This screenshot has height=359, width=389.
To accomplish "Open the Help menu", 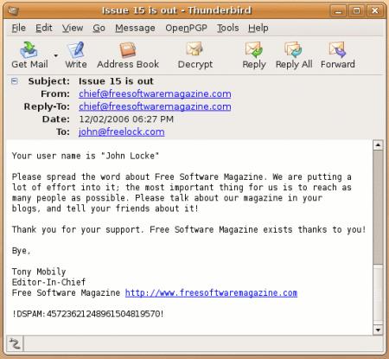I will click(258, 28).
